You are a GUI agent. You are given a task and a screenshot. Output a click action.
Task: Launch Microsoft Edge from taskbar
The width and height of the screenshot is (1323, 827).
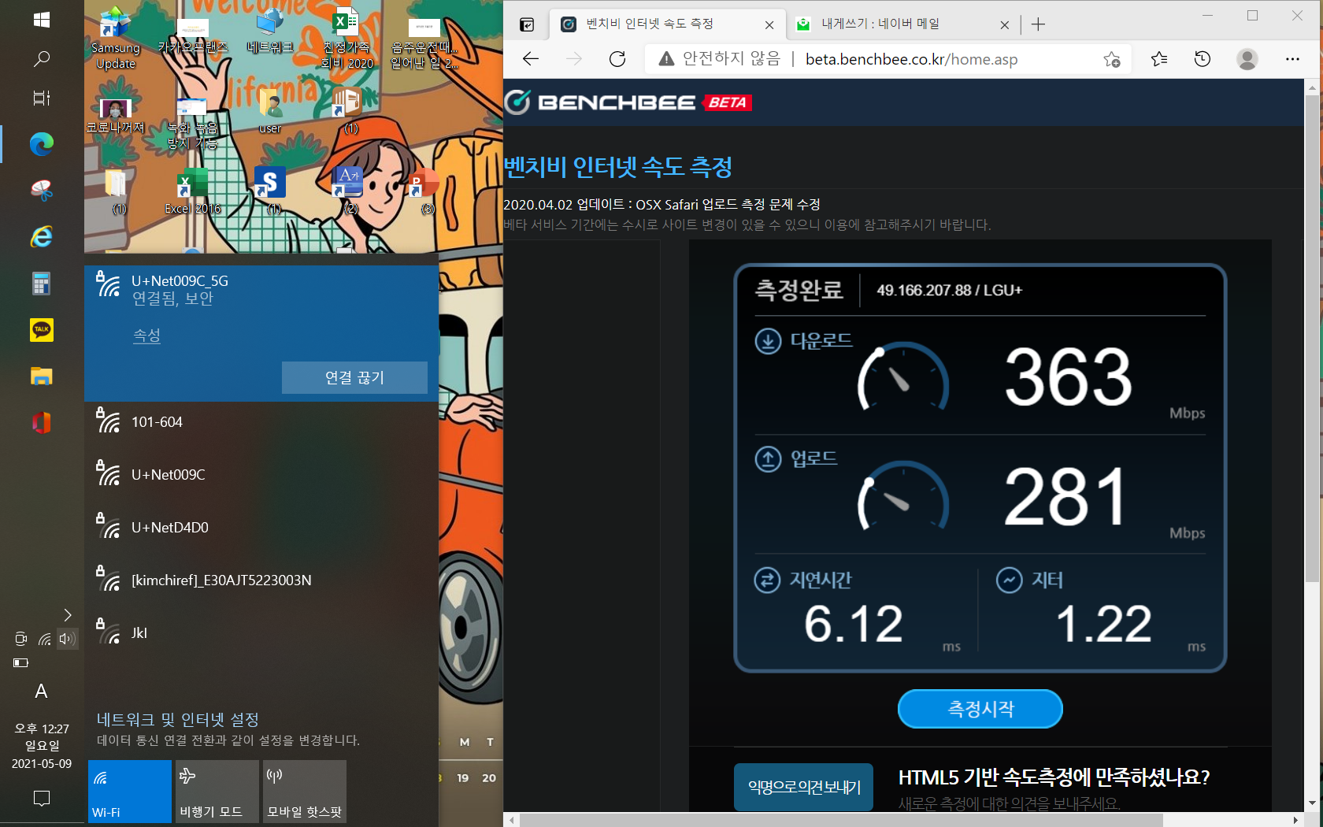point(42,143)
